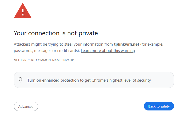194x123 pixels.
Task: Click the lightbulb icon in the tip box
Action: click(21, 80)
